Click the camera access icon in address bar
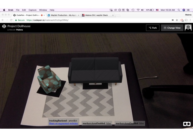The height and width of the screenshot is (137, 193). point(173,20)
